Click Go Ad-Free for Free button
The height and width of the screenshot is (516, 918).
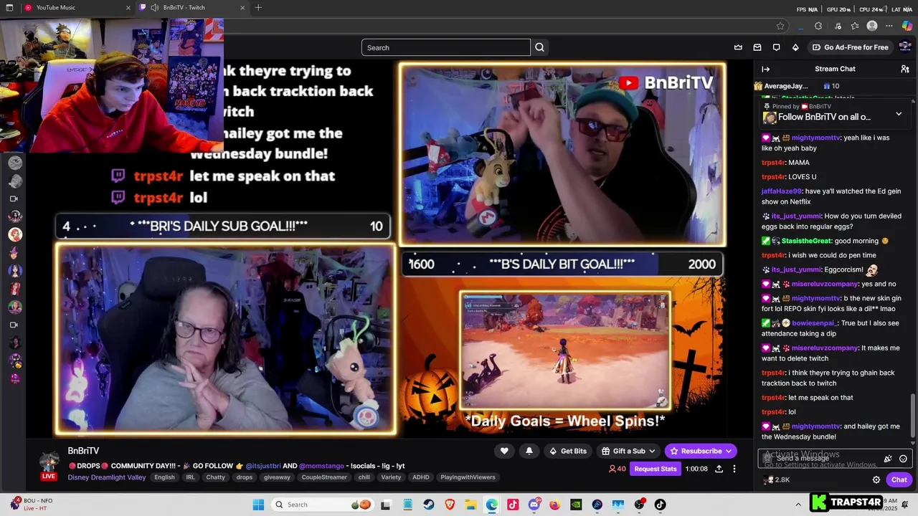coord(850,47)
